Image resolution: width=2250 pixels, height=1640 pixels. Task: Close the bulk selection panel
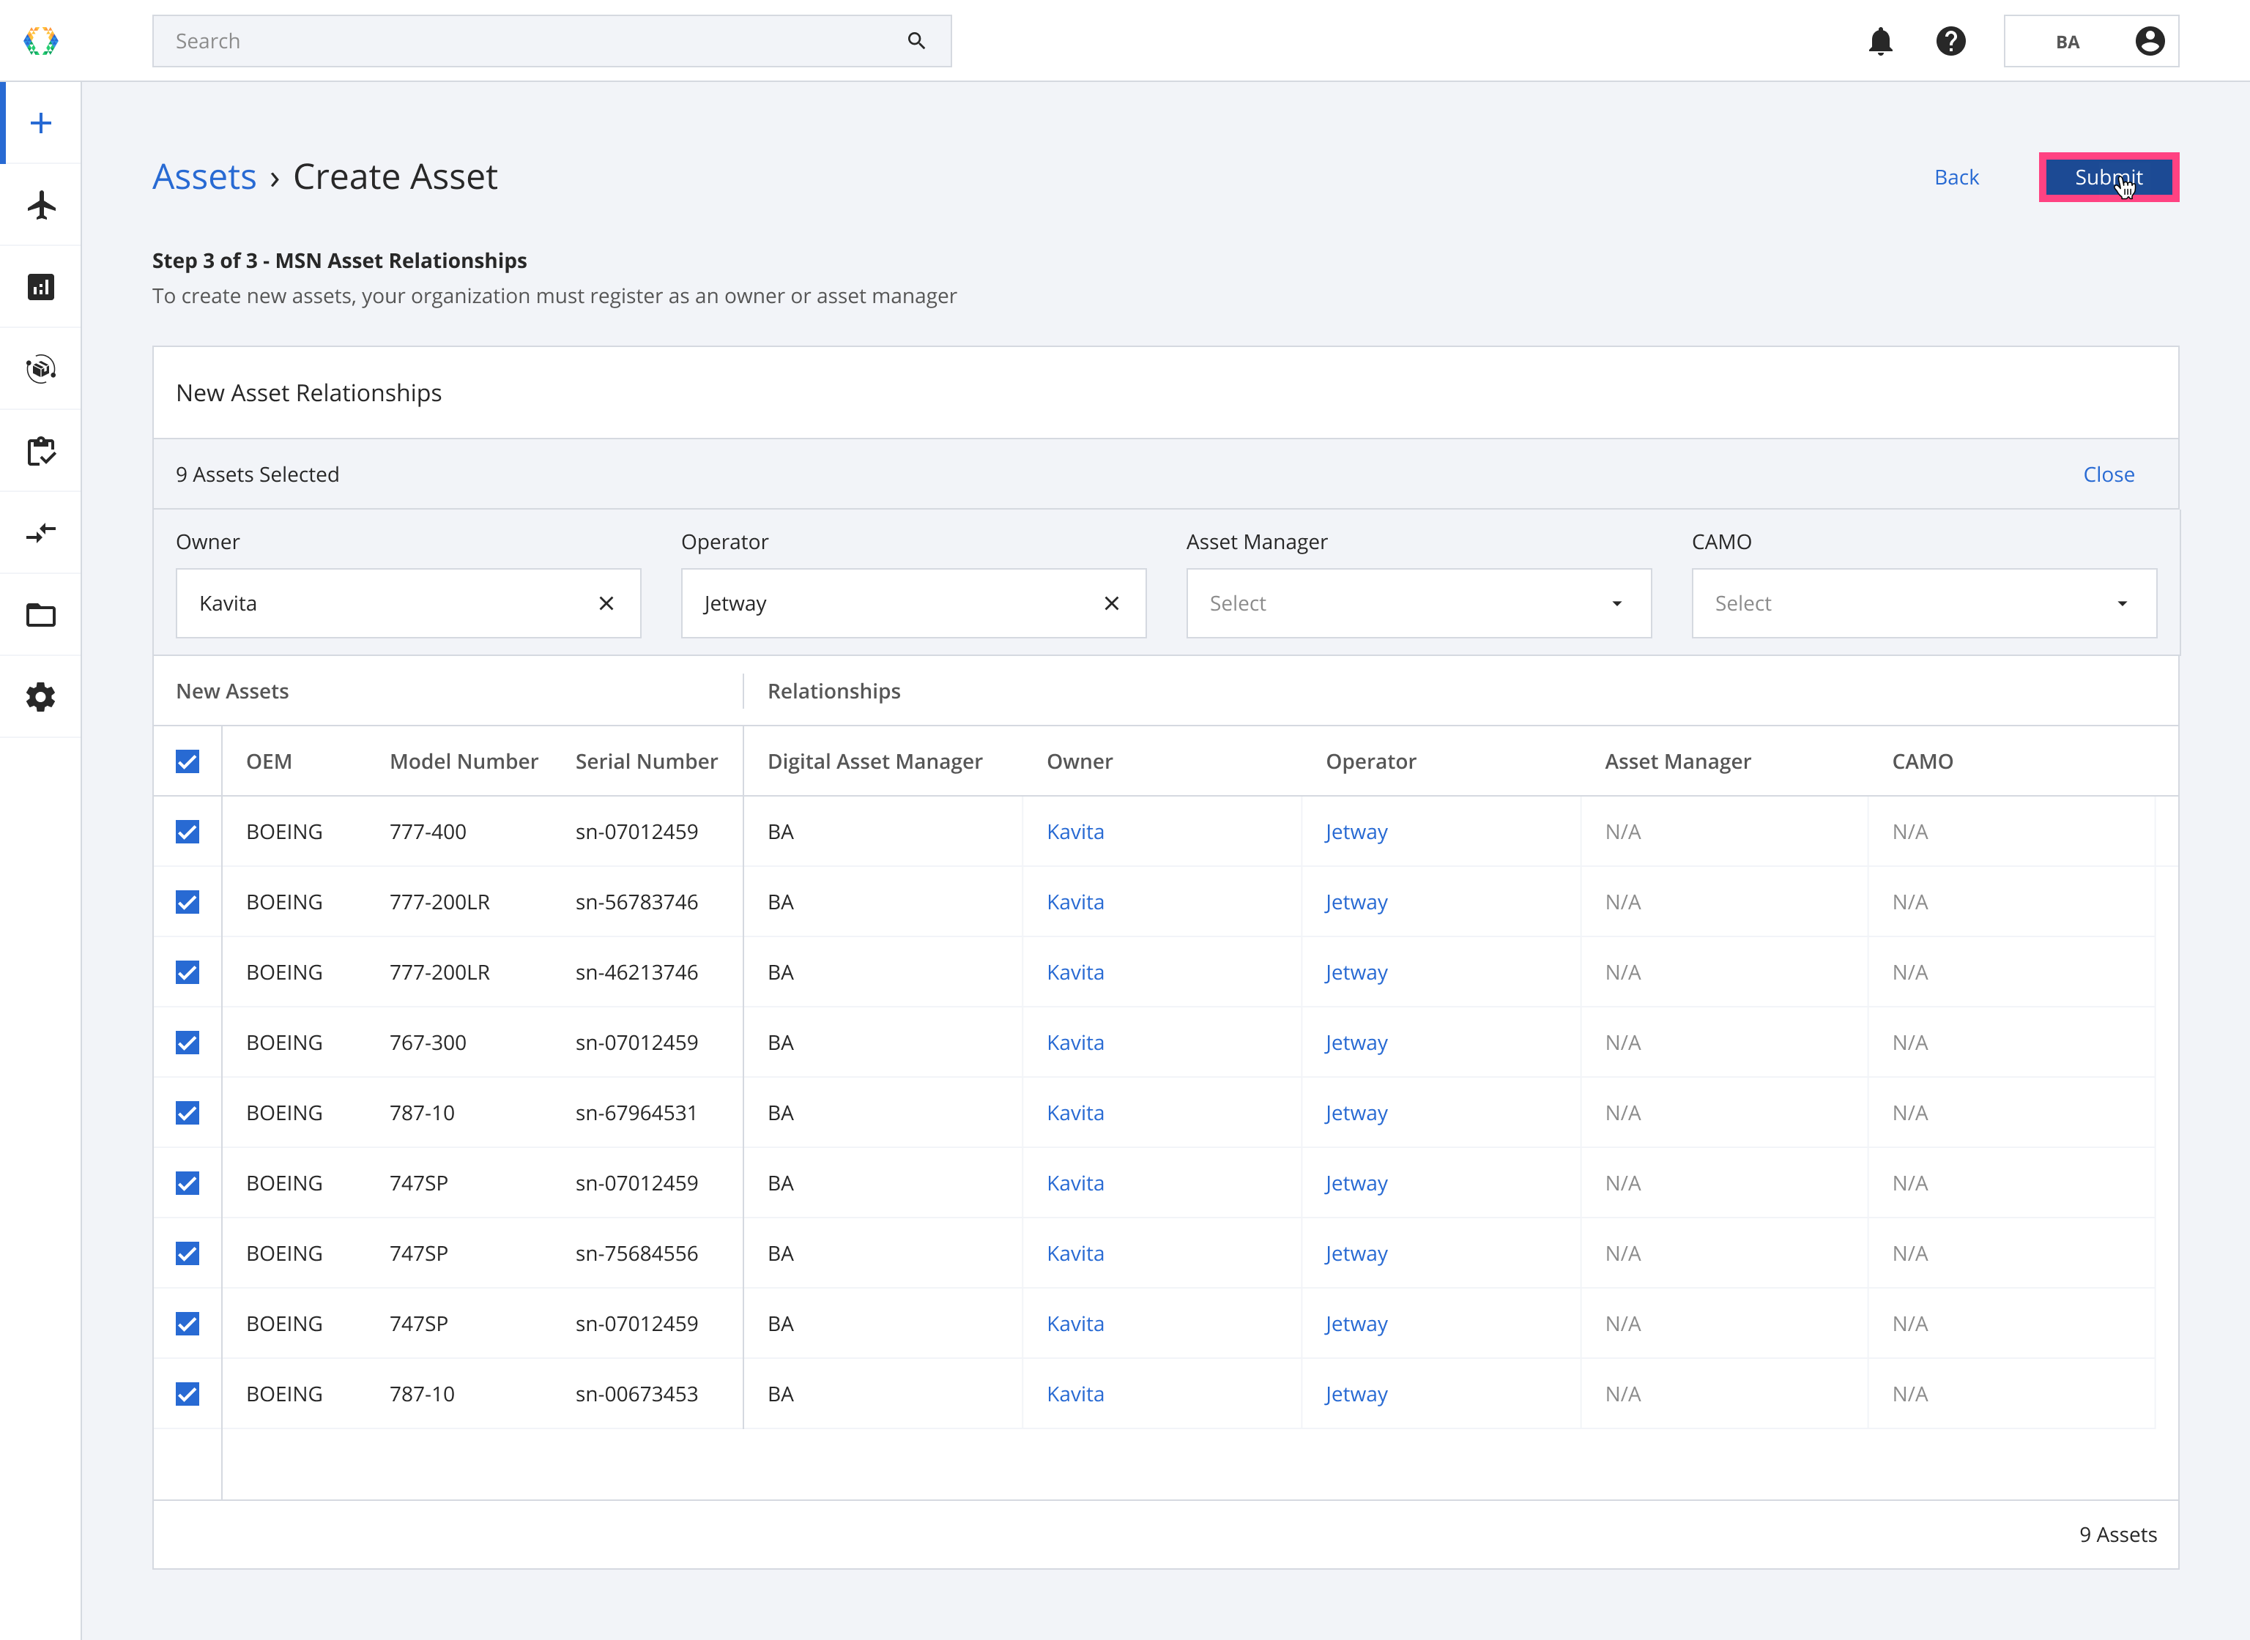pos(2108,474)
